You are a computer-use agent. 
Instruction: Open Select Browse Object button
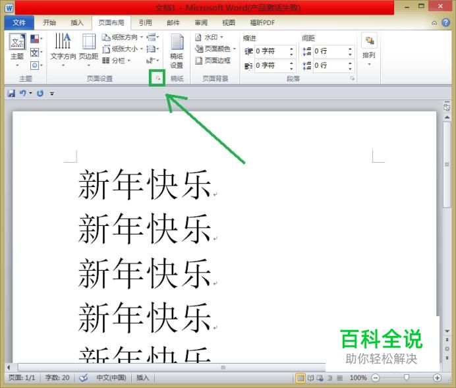pyautogui.click(x=447, y=348)
